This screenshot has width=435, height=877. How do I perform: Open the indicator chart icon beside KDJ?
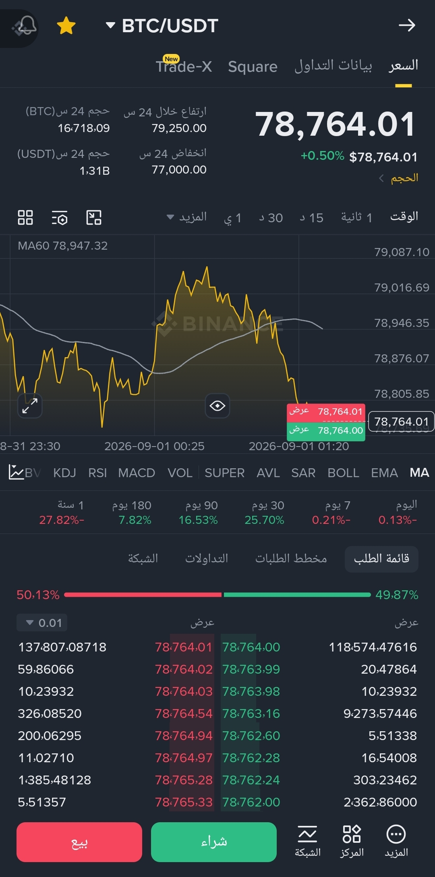(16, 472)
